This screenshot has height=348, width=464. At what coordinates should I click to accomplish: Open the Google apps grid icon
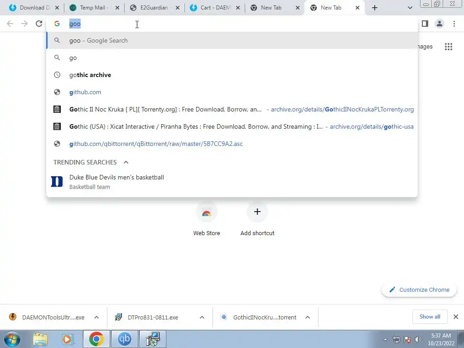[449, 47]
